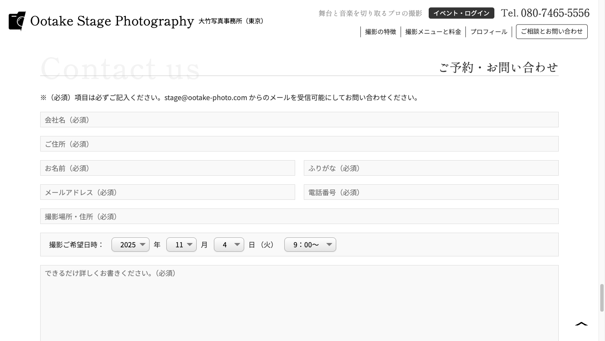Call the Tel. 080-7465-5556 phone link
This screenshot has height=341, width=605.
pyautogui.click(x=545, y=13)
